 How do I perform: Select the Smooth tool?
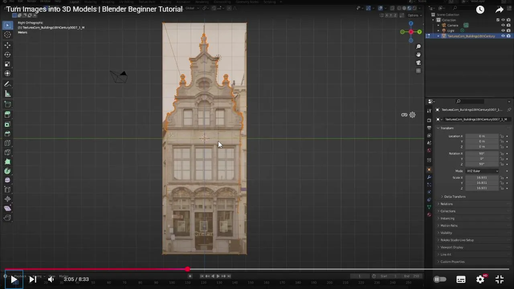point(7,180)
